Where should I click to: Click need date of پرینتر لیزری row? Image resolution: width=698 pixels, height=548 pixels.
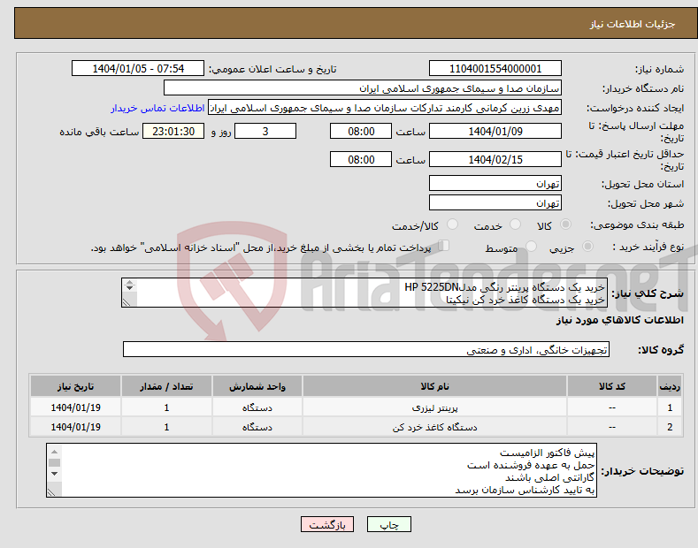76,407
